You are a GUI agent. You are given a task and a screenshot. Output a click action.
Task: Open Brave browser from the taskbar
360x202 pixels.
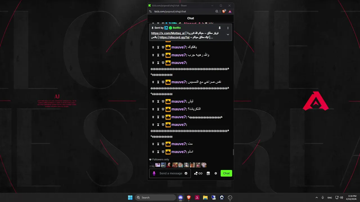pos(189,198)
